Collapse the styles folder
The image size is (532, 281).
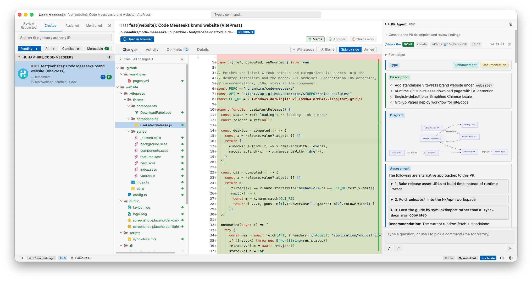tap(129, 131)
